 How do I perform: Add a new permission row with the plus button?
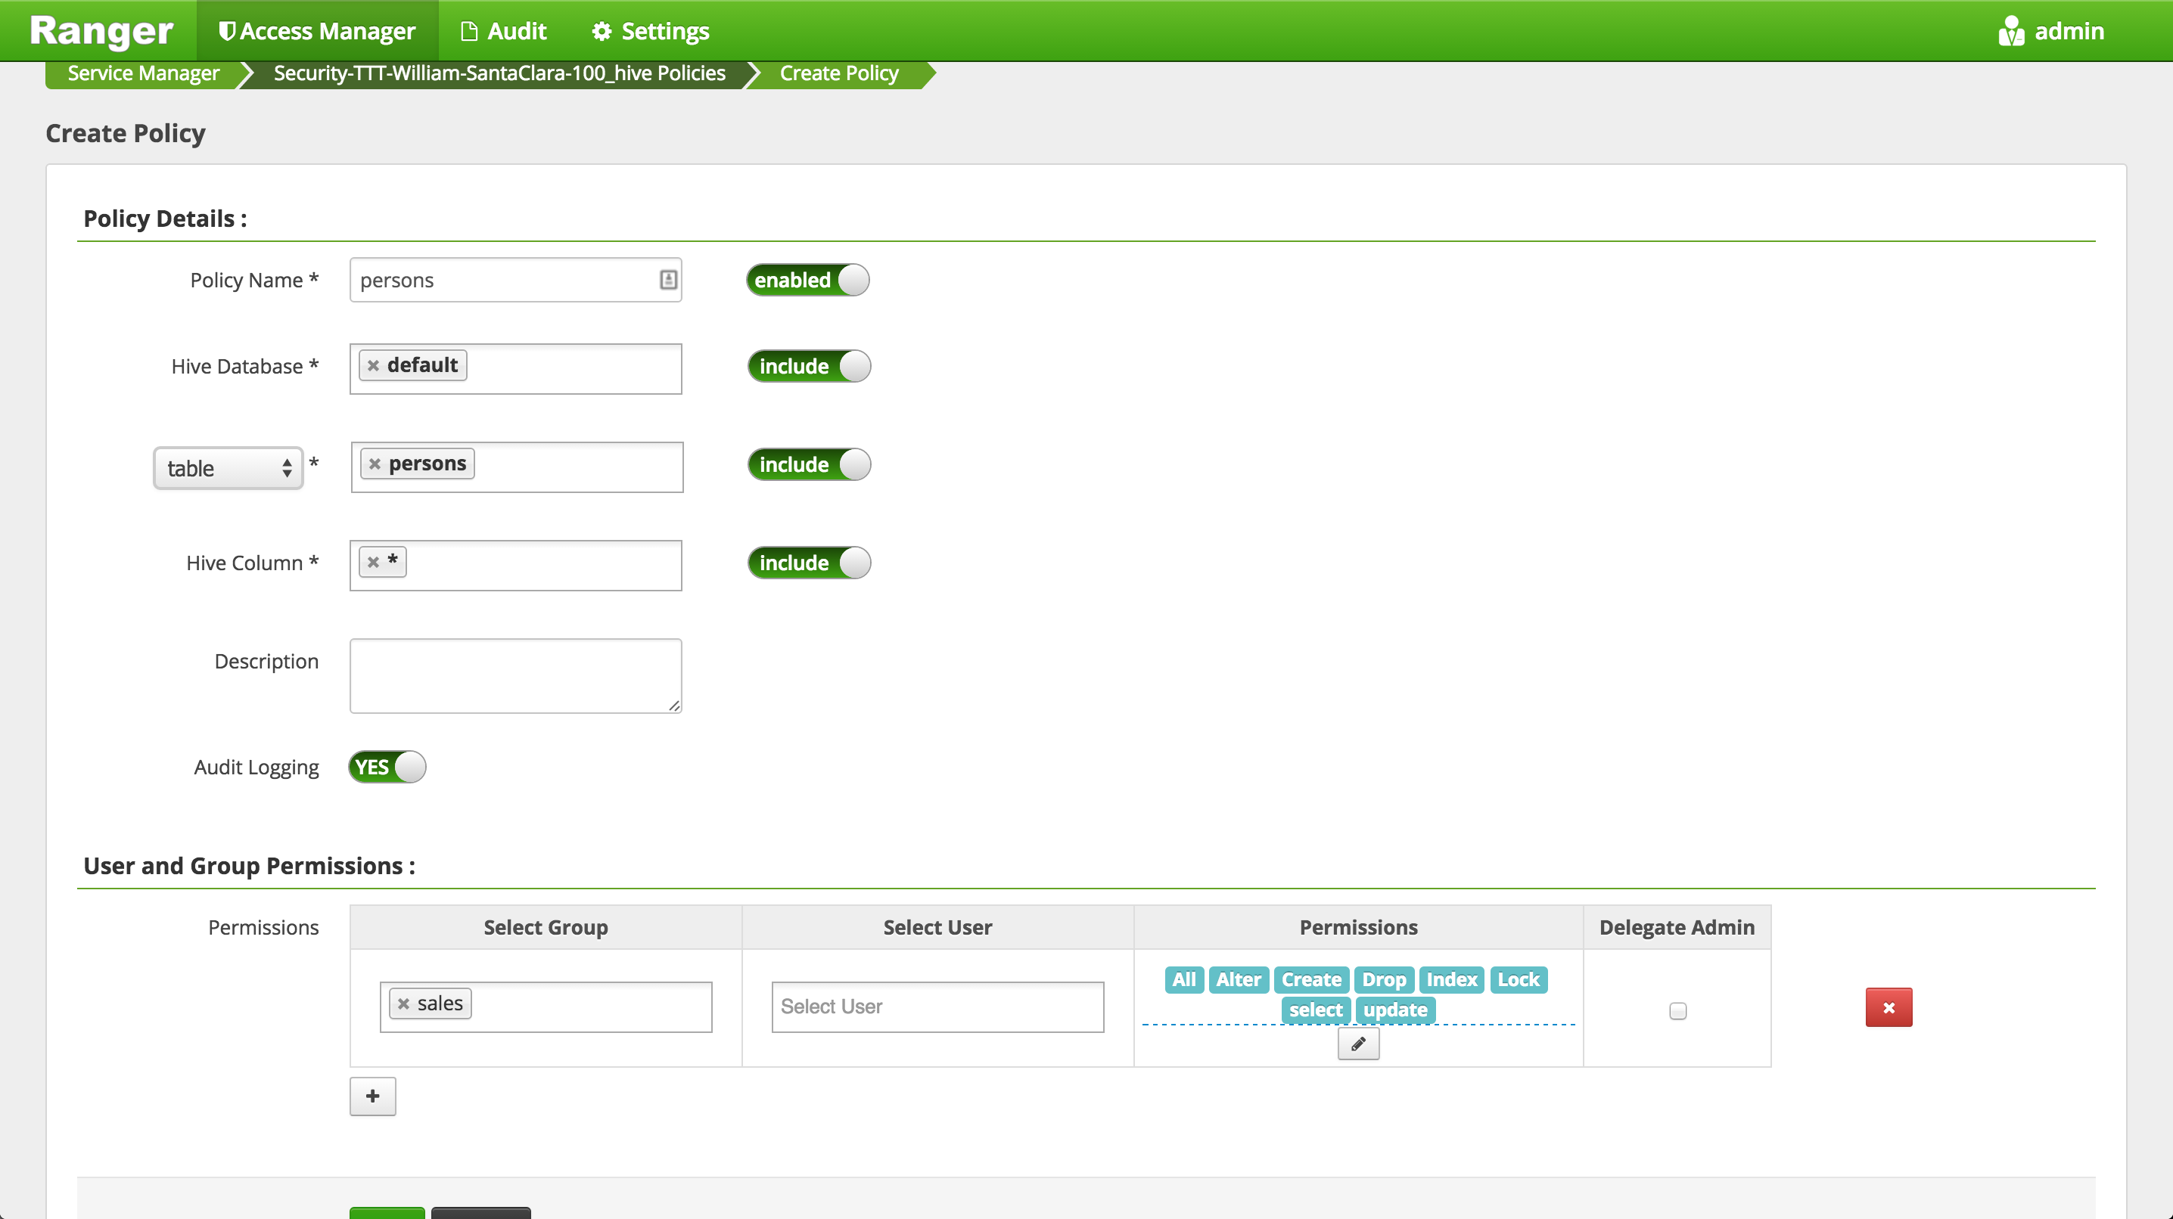(x=373, y=1096)
